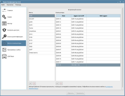This screenshot has width=125, height=96.
Task: Open the Просмотр menu
Action: (10, 5)
